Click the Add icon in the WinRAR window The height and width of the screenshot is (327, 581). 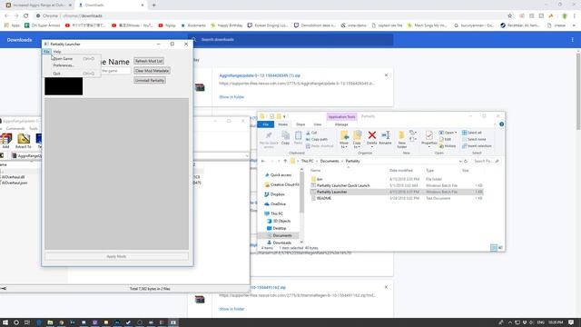5,141
